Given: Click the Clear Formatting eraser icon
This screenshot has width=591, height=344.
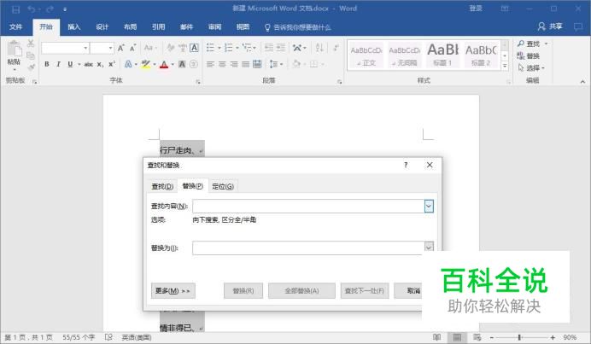Looking at the screenshot, I should pos(170,48).
